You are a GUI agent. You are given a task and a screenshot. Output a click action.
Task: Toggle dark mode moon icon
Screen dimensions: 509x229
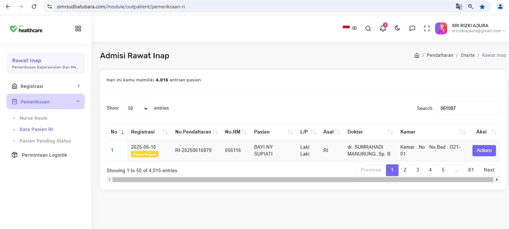click(x=397, y=28)
